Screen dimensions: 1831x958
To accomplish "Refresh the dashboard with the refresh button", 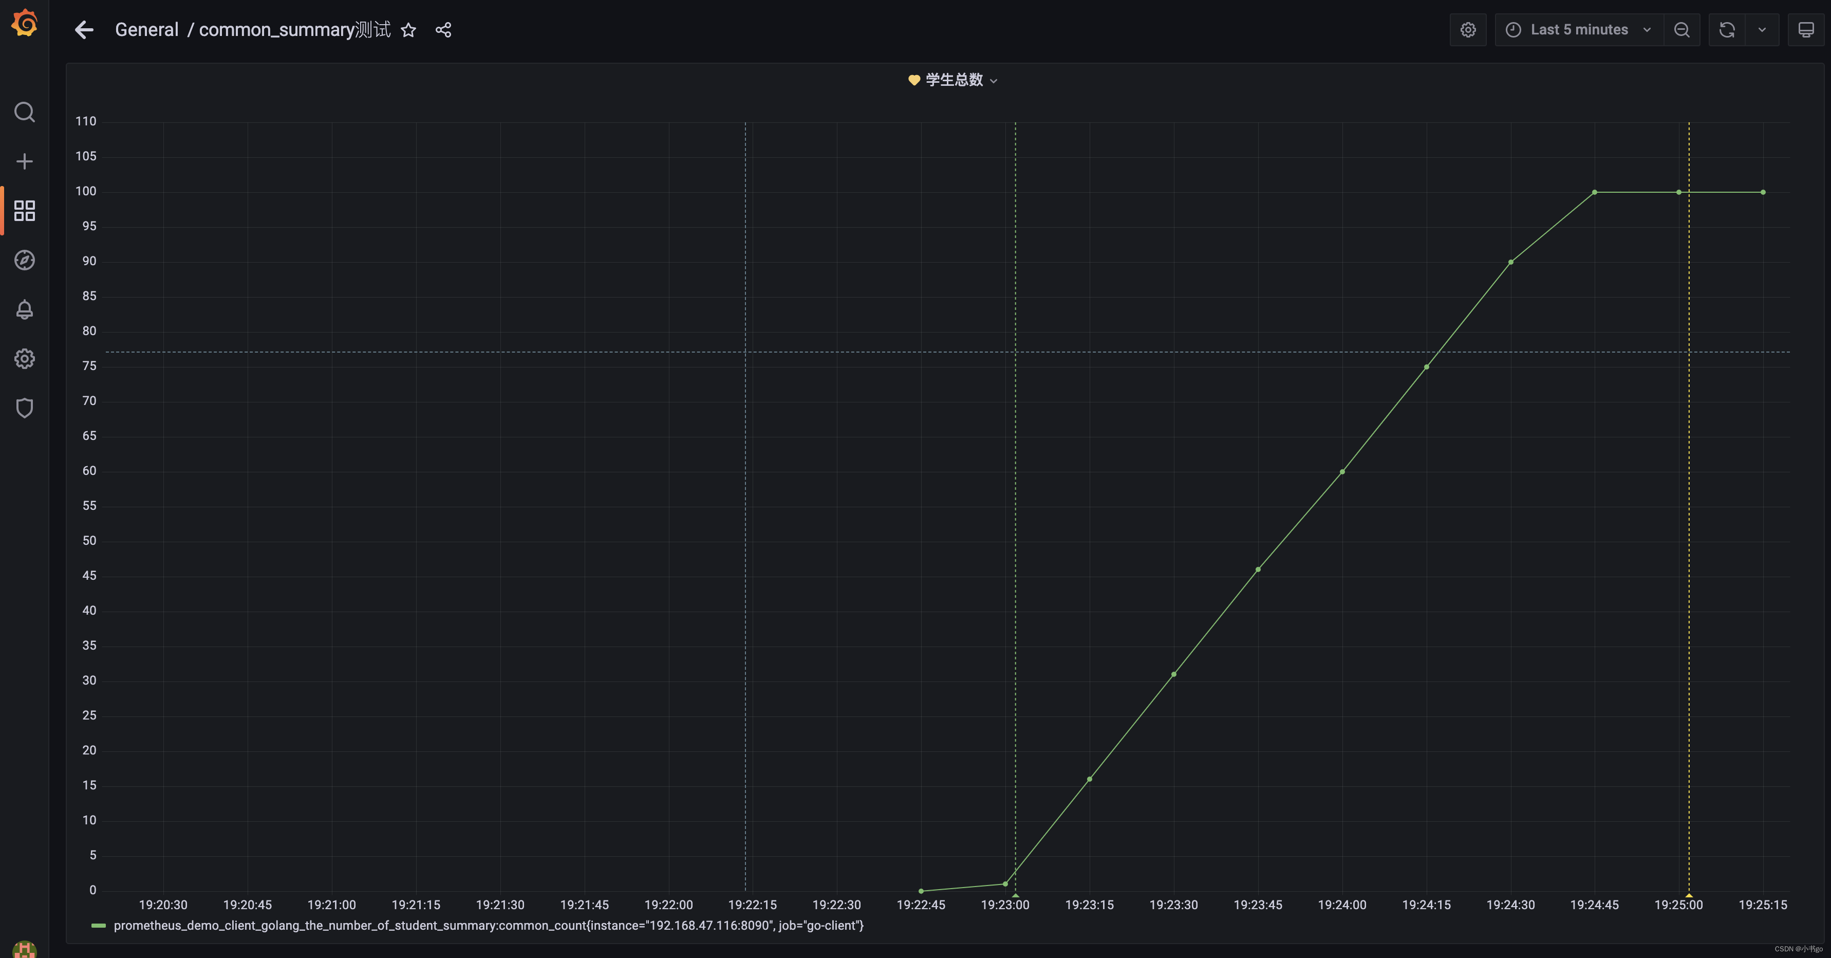I will coord(1727,30).
